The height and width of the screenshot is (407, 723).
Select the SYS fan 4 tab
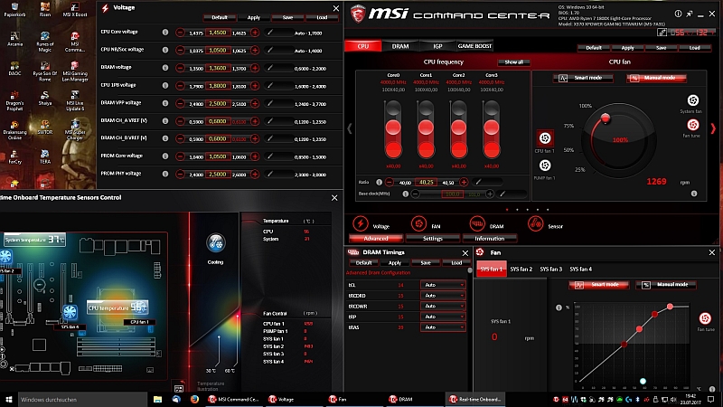(580, 269)
